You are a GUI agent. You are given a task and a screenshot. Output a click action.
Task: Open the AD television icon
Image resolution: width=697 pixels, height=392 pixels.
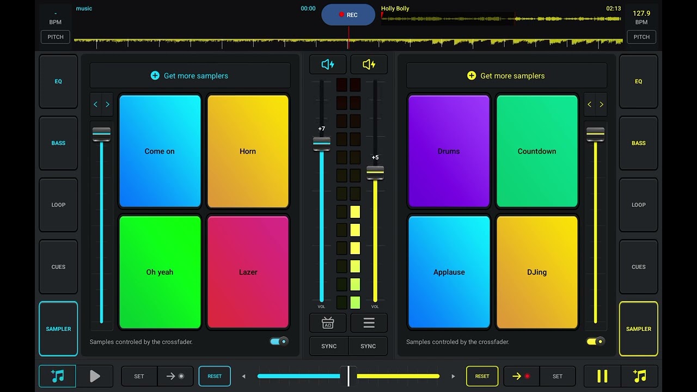click(328, 323)
